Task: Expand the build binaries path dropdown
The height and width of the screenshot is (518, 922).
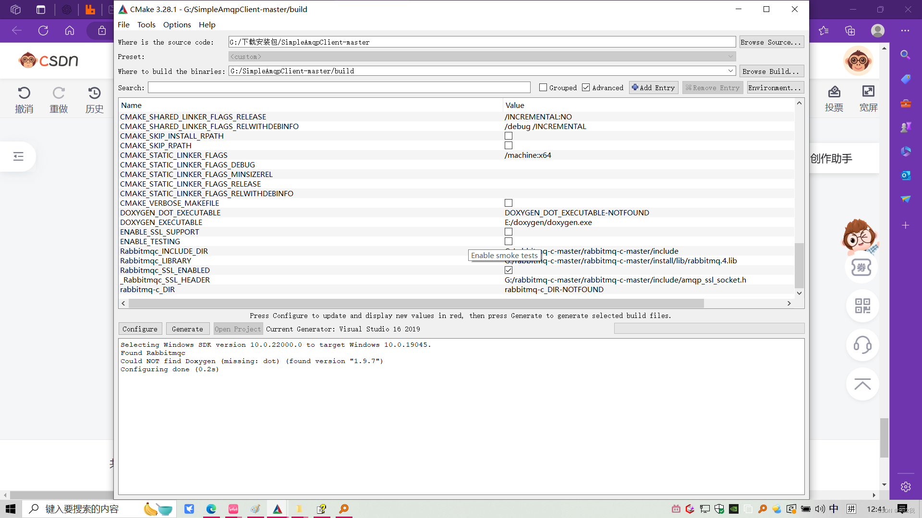Action: (x=730, y=71)
